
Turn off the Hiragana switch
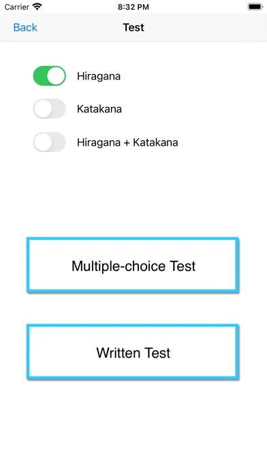49,76
